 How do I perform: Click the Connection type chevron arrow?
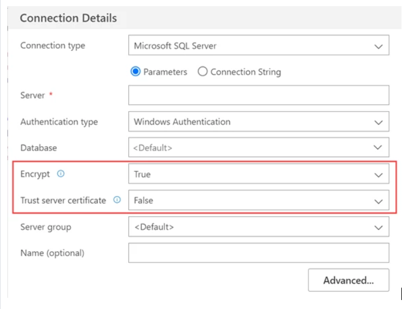[378, 47]
